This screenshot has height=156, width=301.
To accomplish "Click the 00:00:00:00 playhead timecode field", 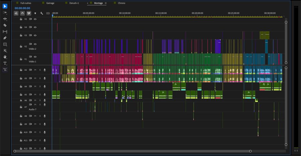I will (22, 8).
